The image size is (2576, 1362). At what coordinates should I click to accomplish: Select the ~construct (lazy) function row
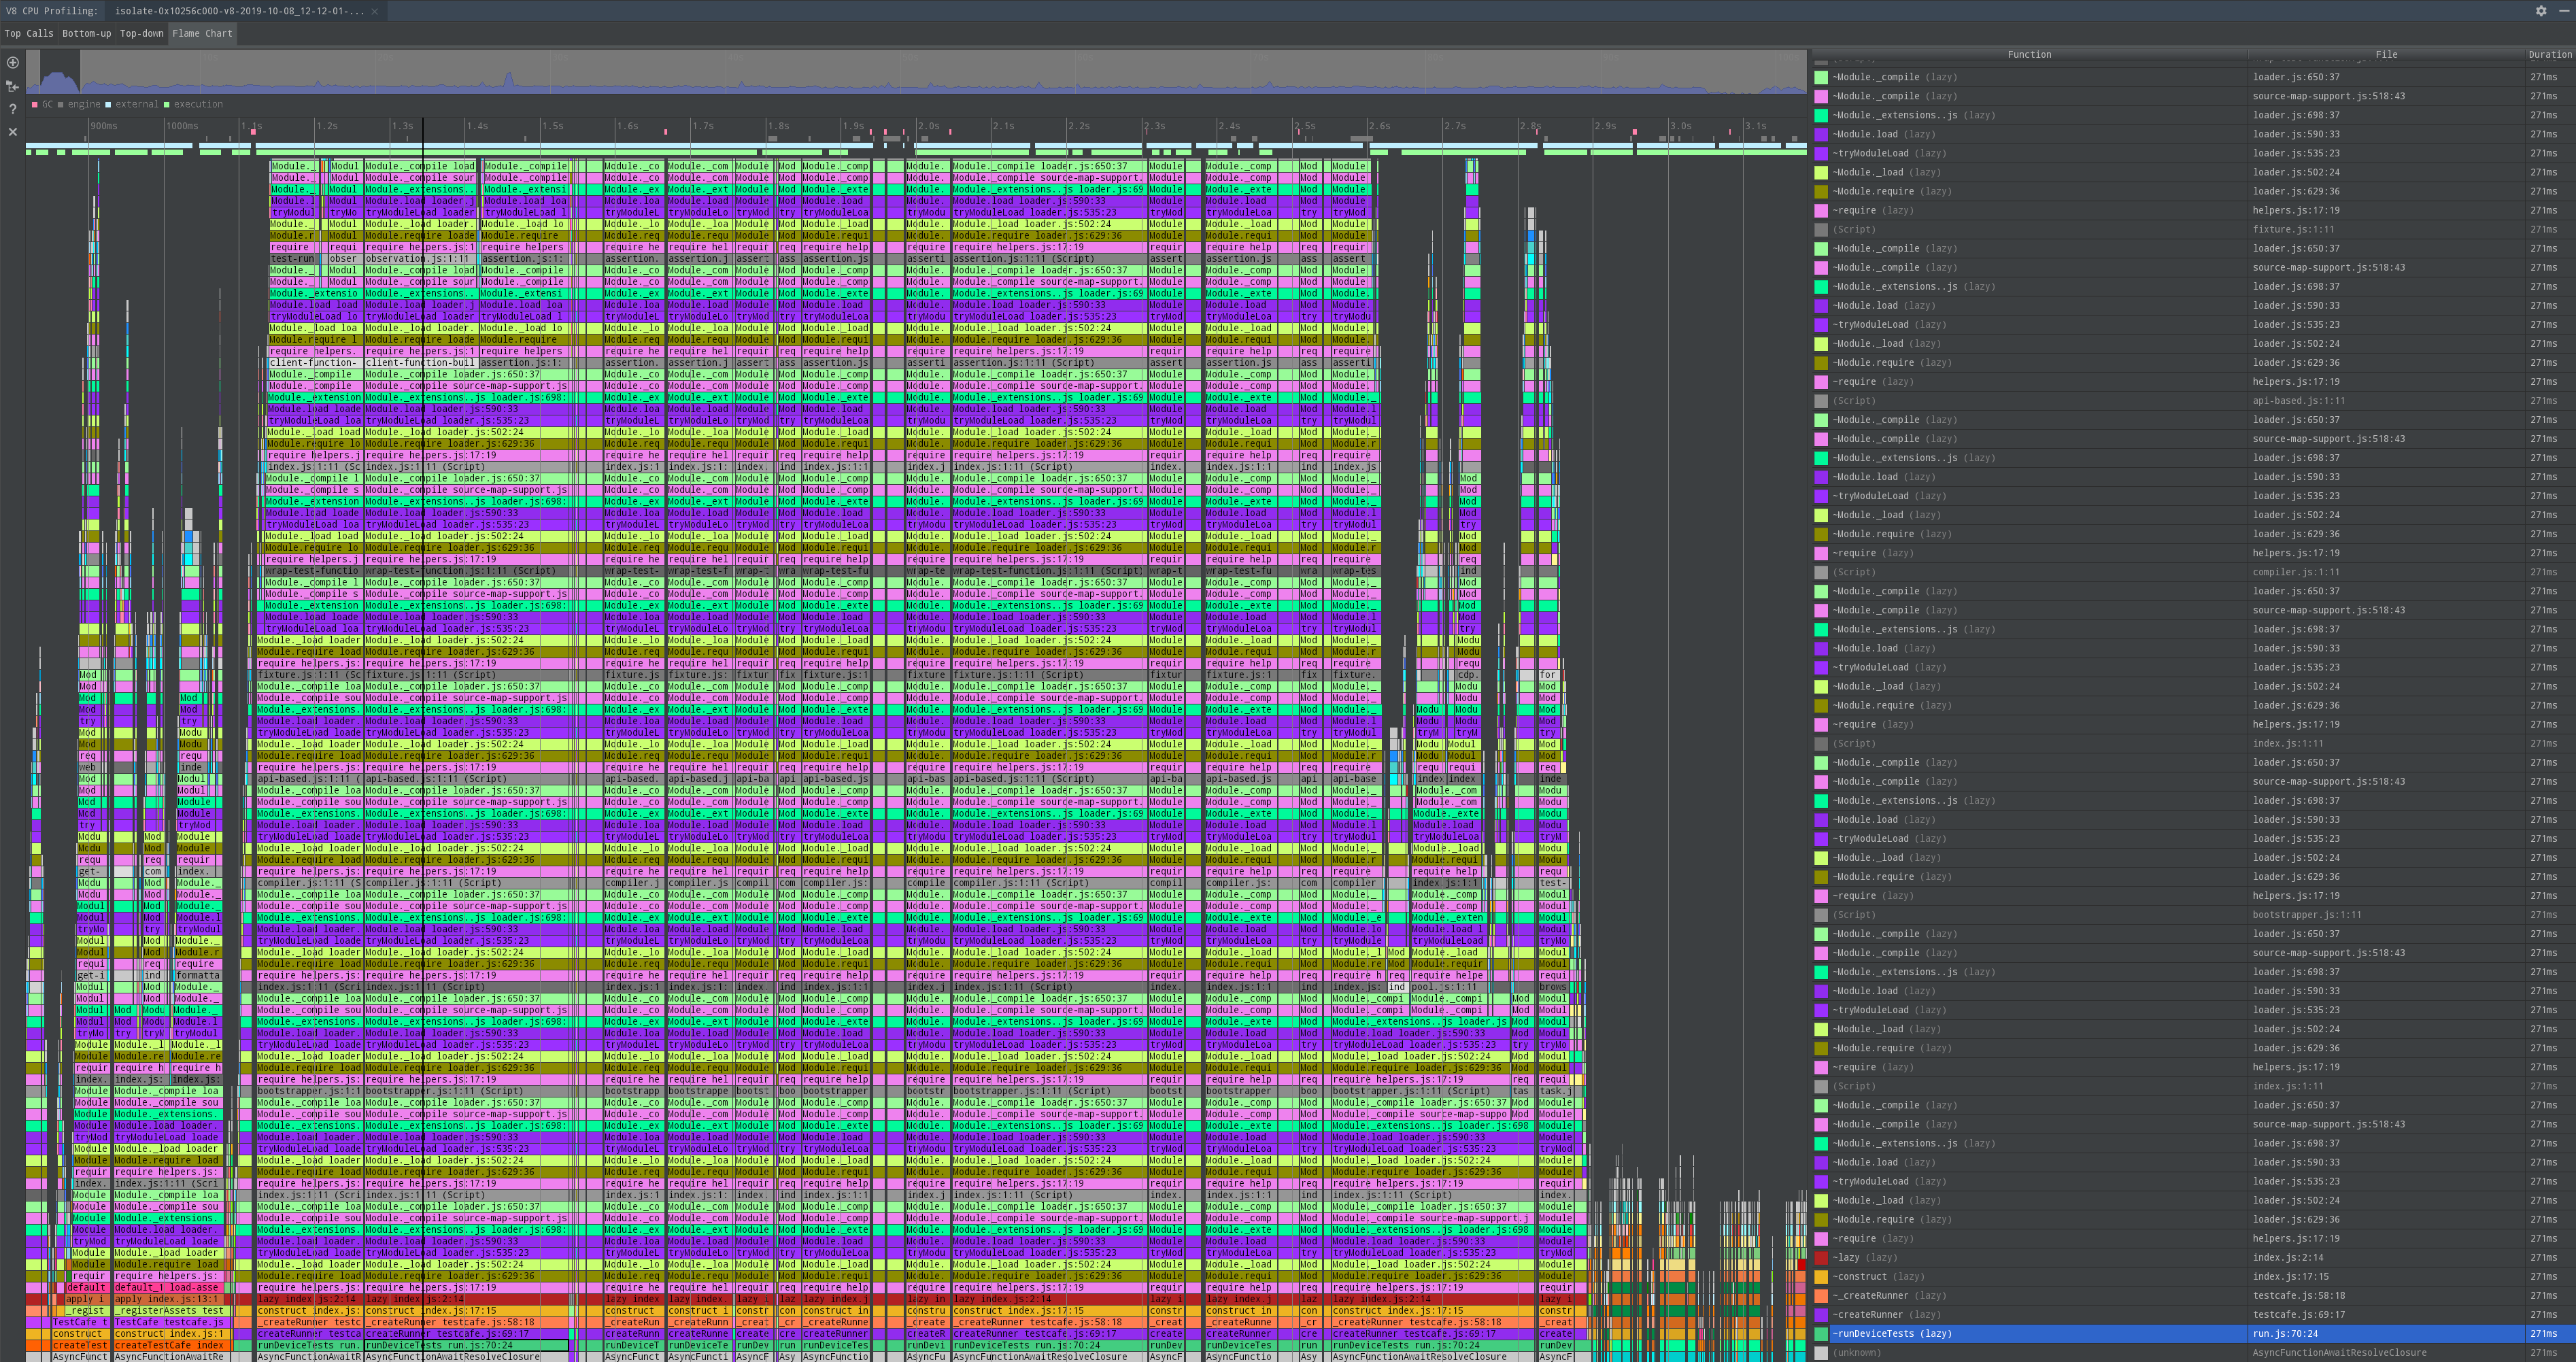2193,1276
